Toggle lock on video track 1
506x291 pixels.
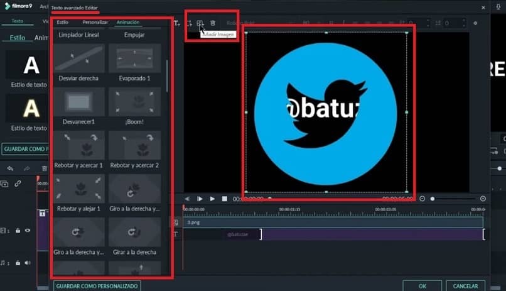click(18, 231)
